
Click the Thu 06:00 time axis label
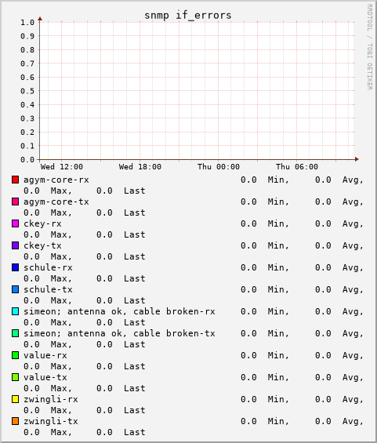pos(297,167)
